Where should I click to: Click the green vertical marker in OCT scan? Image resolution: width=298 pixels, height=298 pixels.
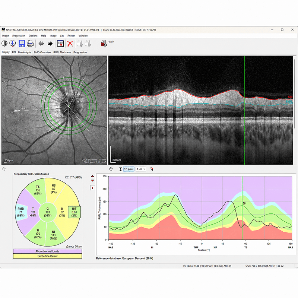click(x=244, y=110)
